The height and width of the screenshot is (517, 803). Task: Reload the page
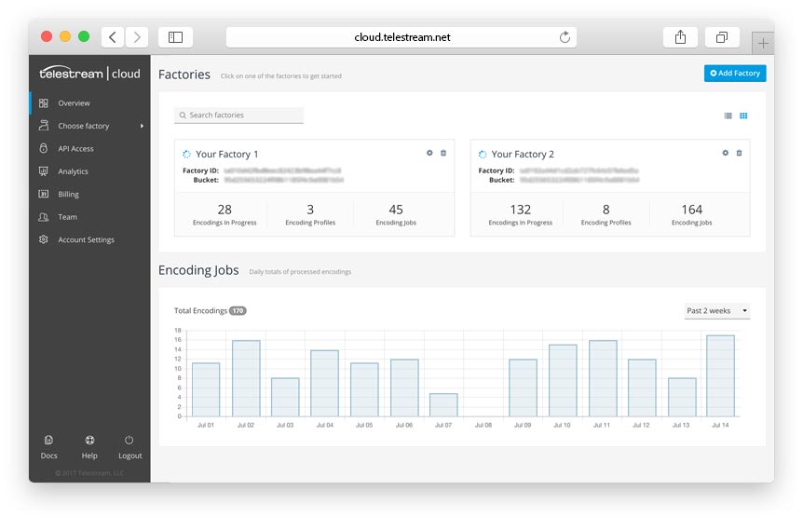click(565, 37)
